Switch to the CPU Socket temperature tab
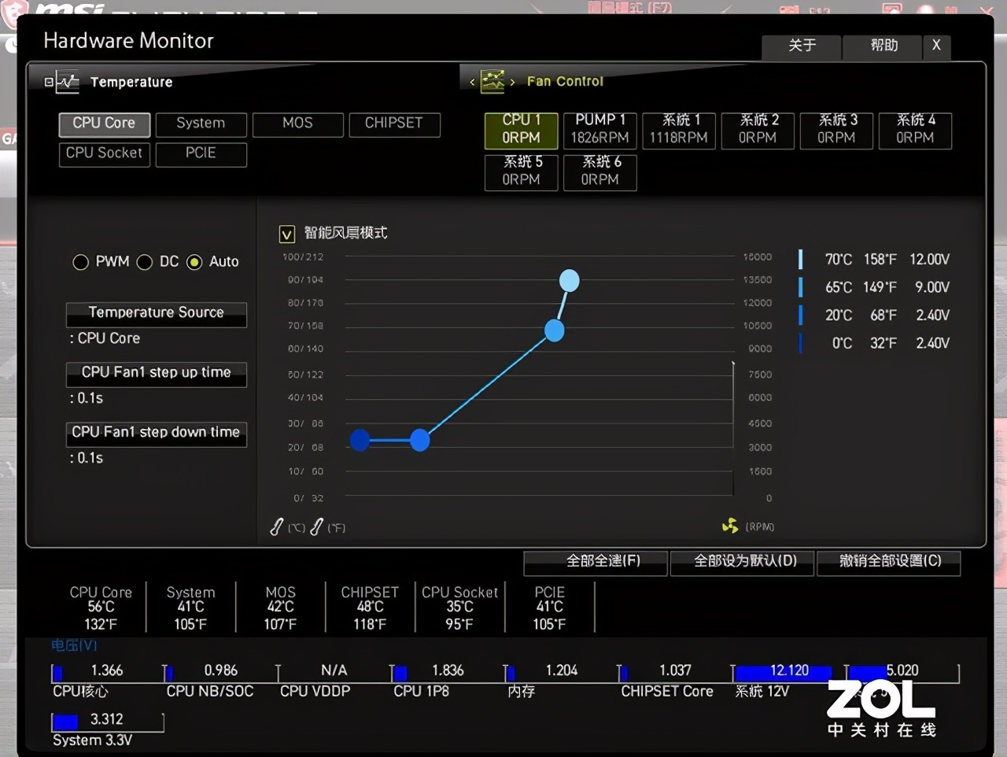 pyautogui.click(x=104, y=154)
